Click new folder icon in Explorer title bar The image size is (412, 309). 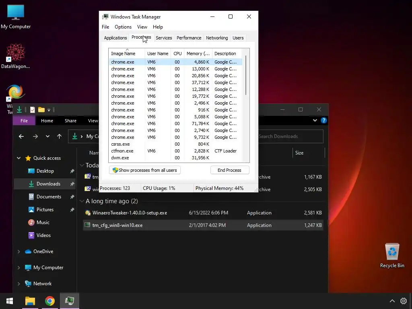[x=41, y=109]
